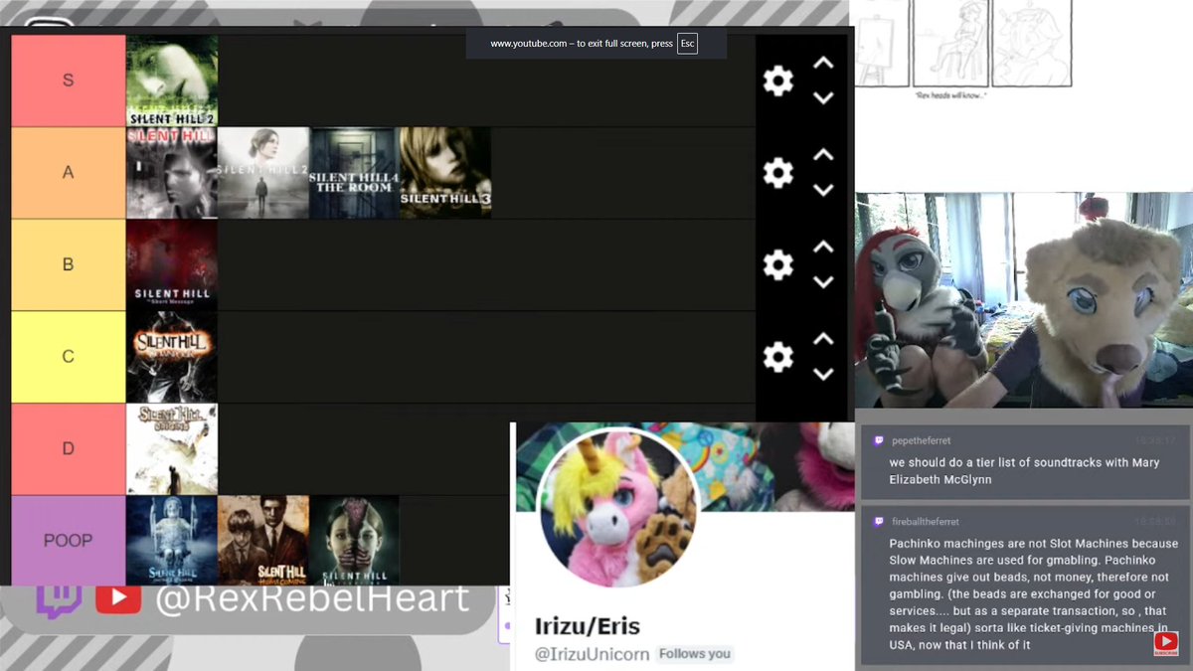1193x671 pixels.
Task: Click the A tier label
Action: pos(69,173)
